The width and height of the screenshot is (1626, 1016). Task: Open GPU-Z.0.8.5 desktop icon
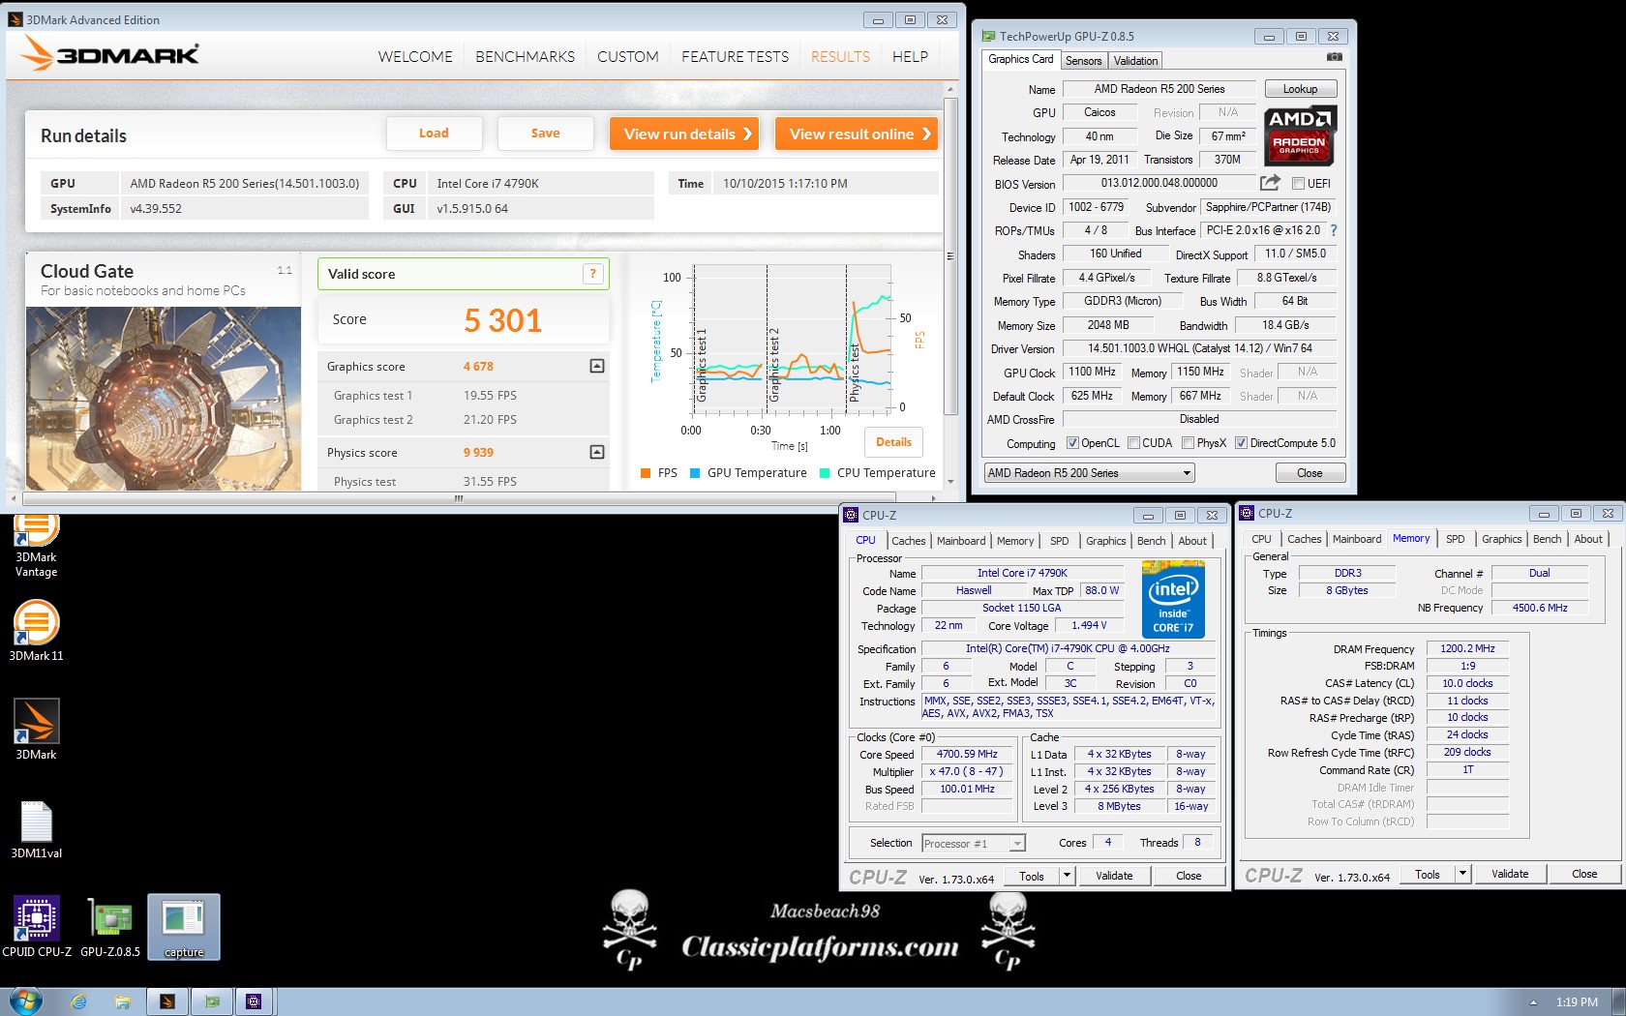click(x=110, y=927)
